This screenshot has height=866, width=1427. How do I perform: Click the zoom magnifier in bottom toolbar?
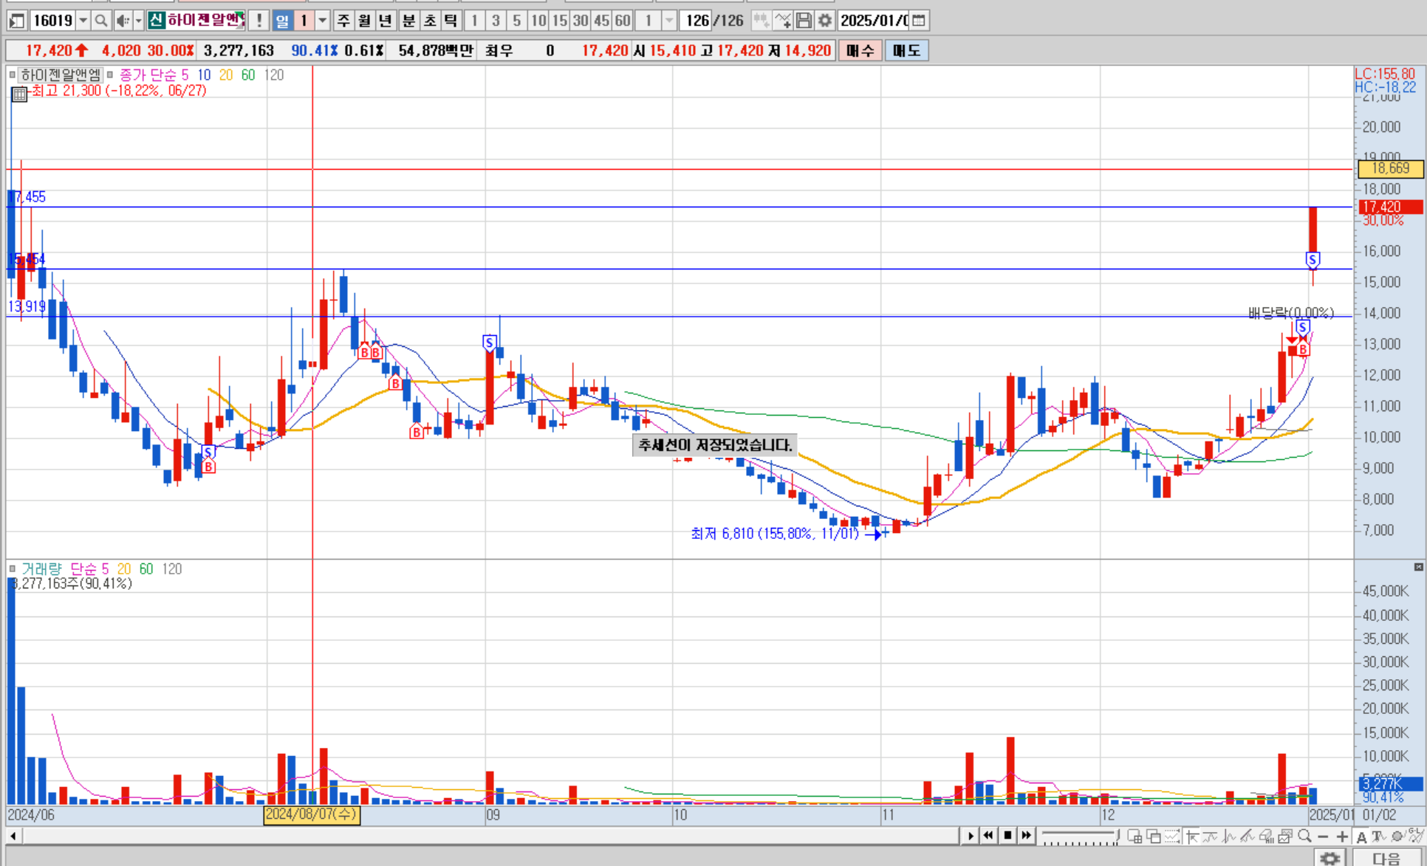(1304, 836)
